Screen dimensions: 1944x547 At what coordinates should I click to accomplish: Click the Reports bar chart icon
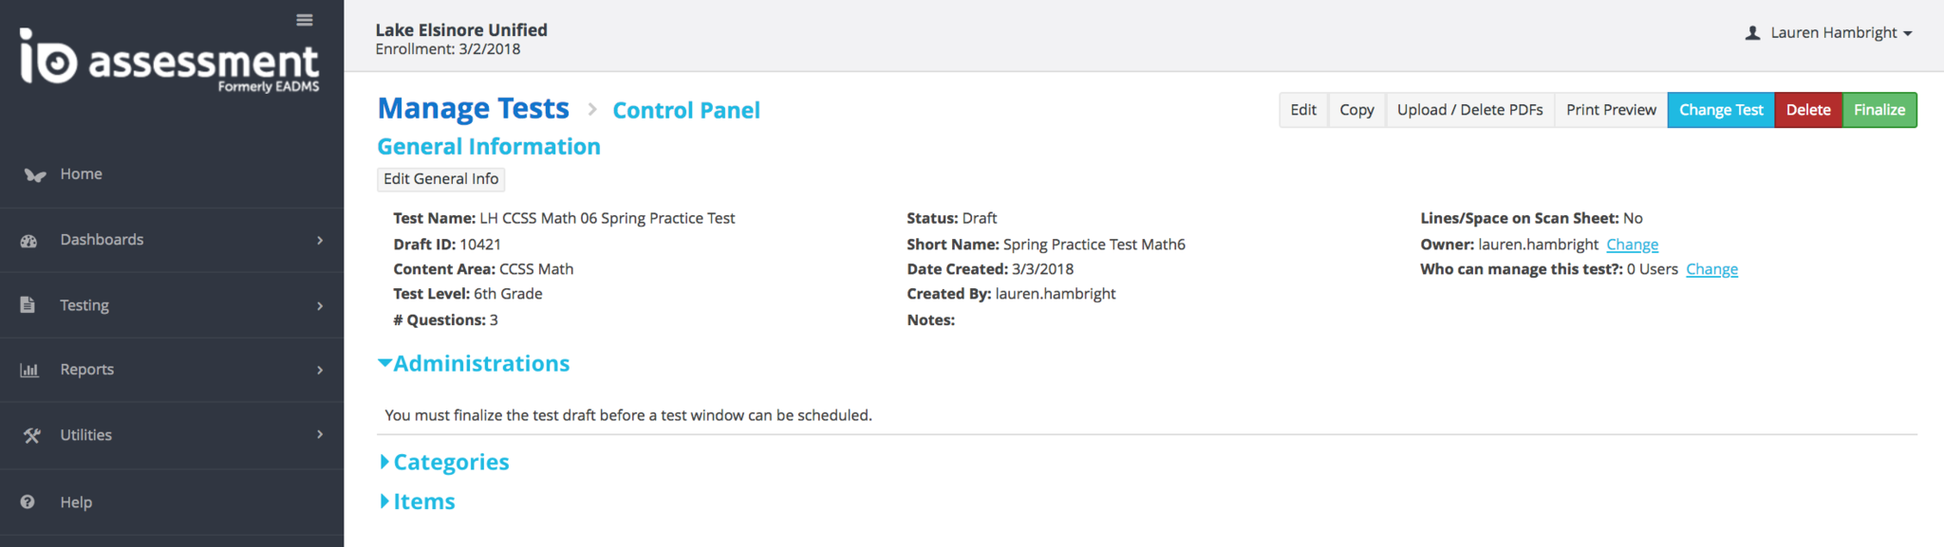(x=29, y=370)
